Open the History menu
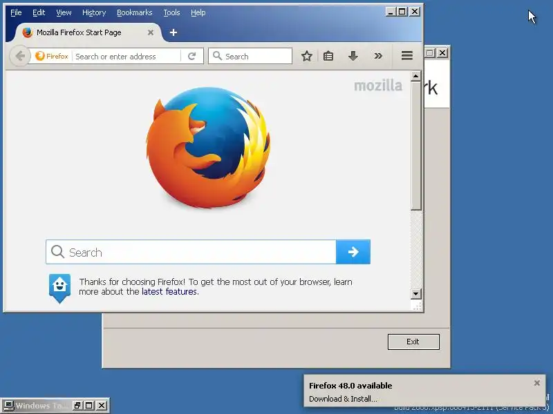This screenshot has height=414, width=553. [x=94, y=12]
